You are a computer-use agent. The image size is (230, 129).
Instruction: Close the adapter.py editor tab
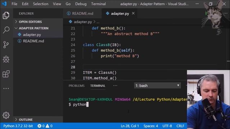pos(133,13)
